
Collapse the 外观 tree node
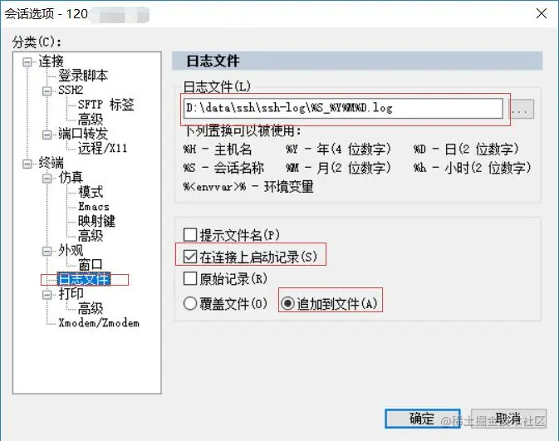[x=47, y=252]
